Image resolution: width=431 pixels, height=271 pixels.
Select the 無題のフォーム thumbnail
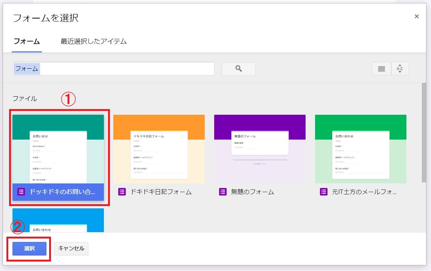(260, 148)
